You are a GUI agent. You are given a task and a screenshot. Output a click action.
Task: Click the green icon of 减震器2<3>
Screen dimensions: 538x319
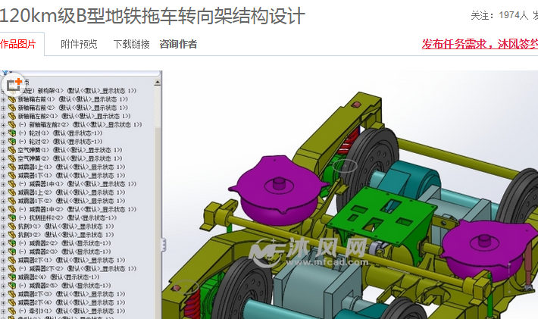(x=12, y=252)
